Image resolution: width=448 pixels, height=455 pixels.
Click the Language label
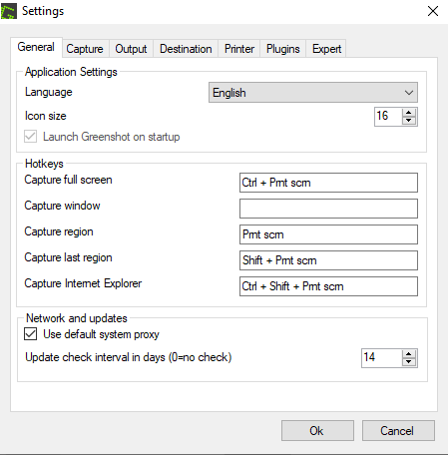click(x=49, y=92)
